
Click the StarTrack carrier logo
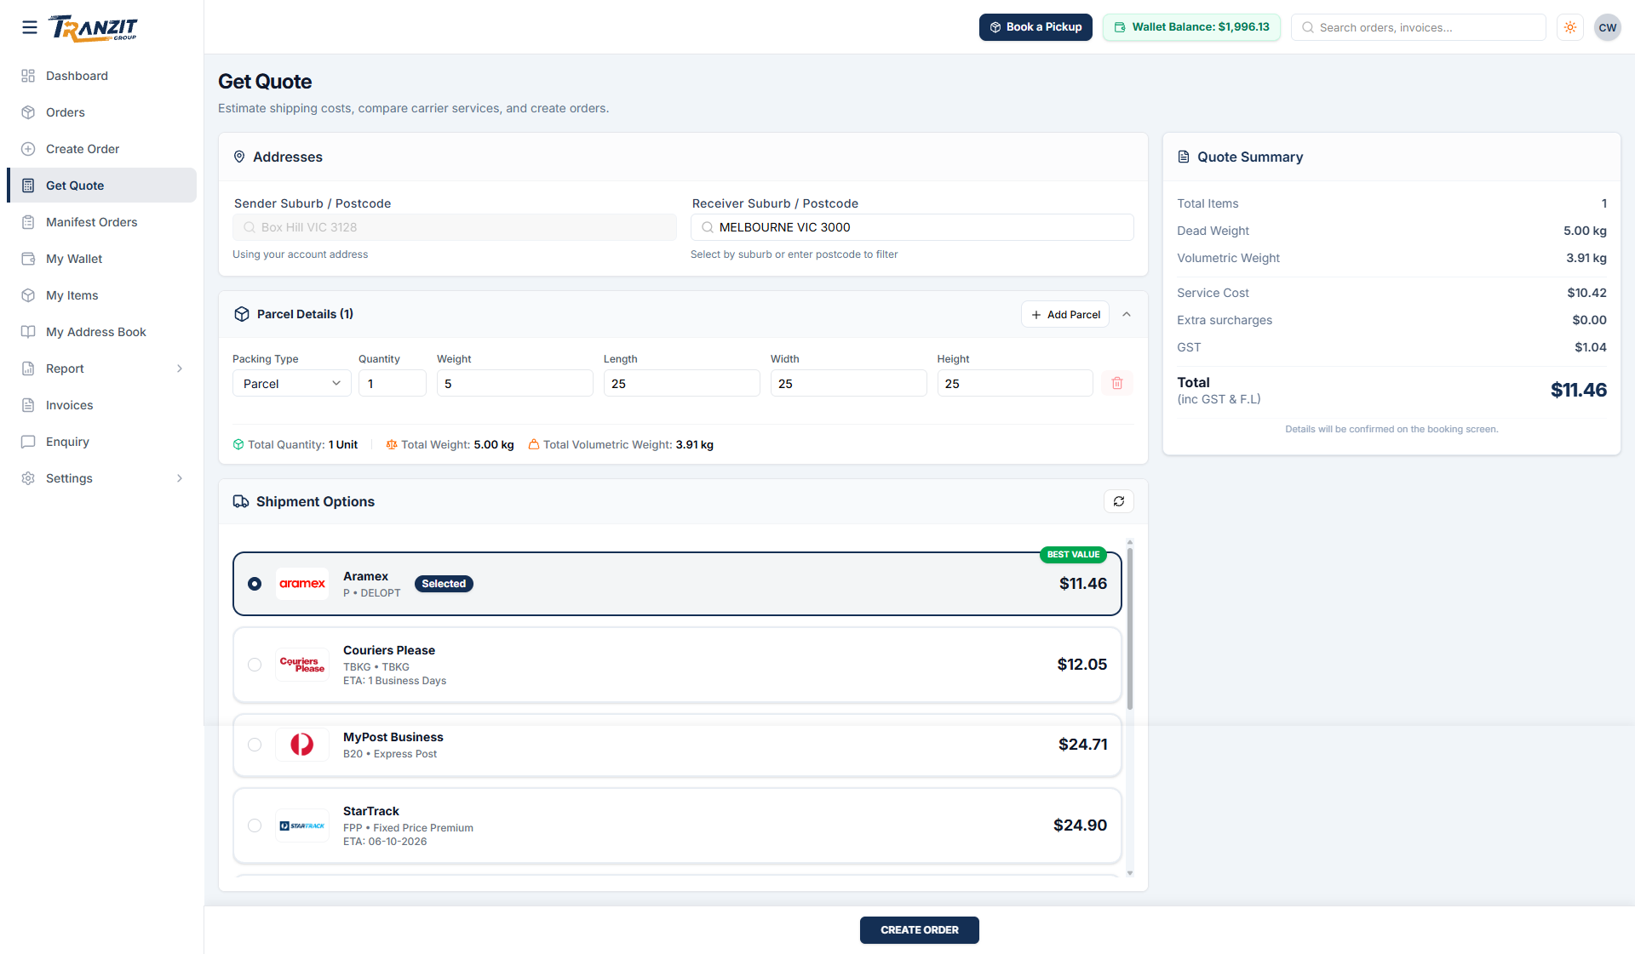click(x=302, y=825)
